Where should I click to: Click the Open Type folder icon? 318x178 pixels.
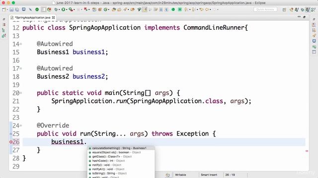click(x=114, y=9)
